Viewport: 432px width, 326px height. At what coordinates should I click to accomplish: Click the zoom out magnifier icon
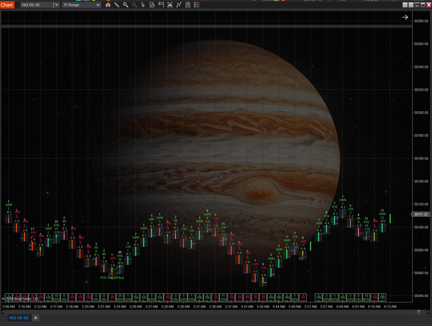pos(134,5)
